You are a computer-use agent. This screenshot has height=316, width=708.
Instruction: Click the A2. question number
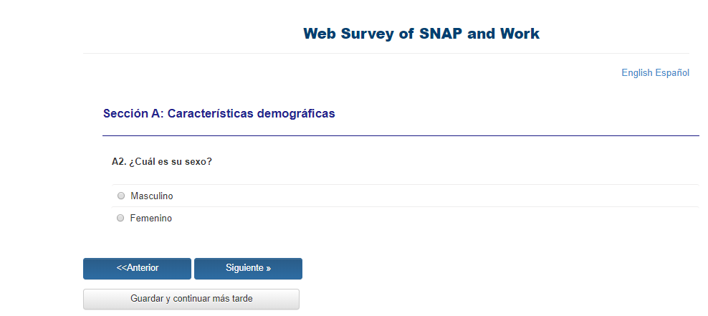click(x=119, y=162)
